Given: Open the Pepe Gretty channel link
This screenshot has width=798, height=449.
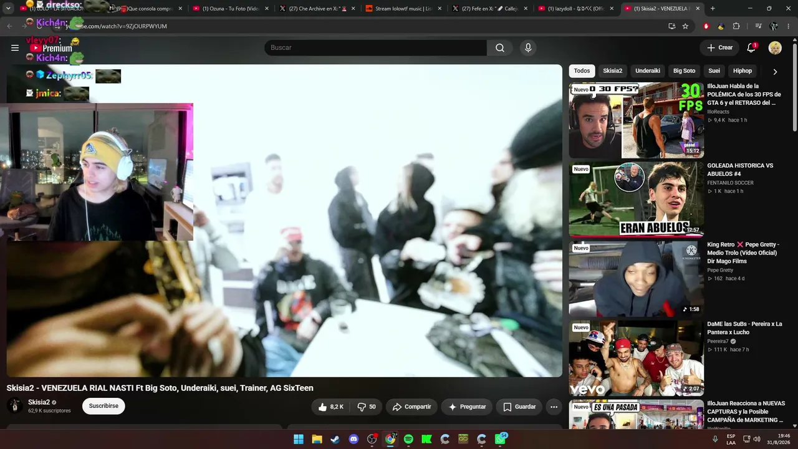Looking at the screenshot, I should click(720, 270).
